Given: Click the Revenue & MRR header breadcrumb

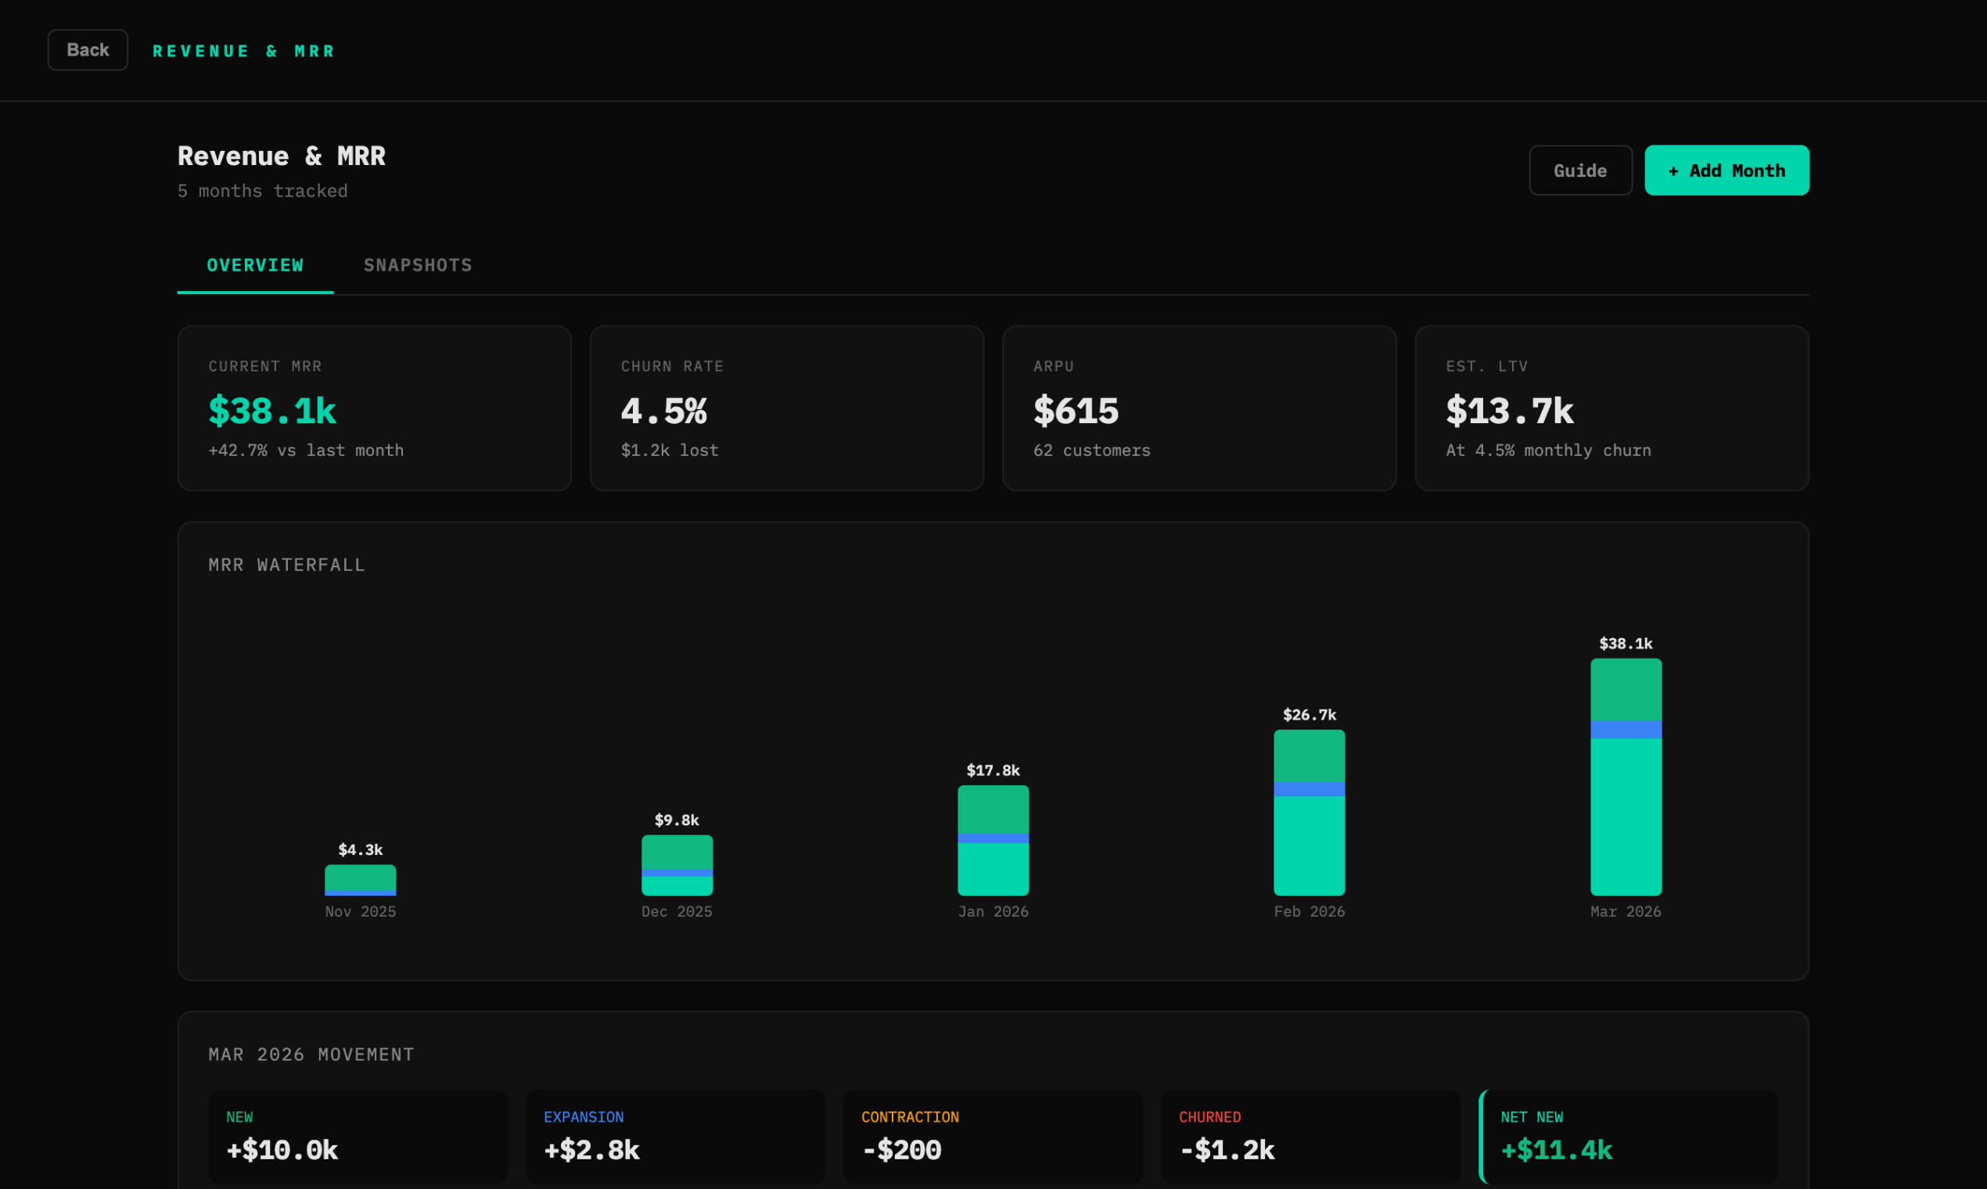Looking at the screenshot, I should pyautogui.click(x=243, y=52).
